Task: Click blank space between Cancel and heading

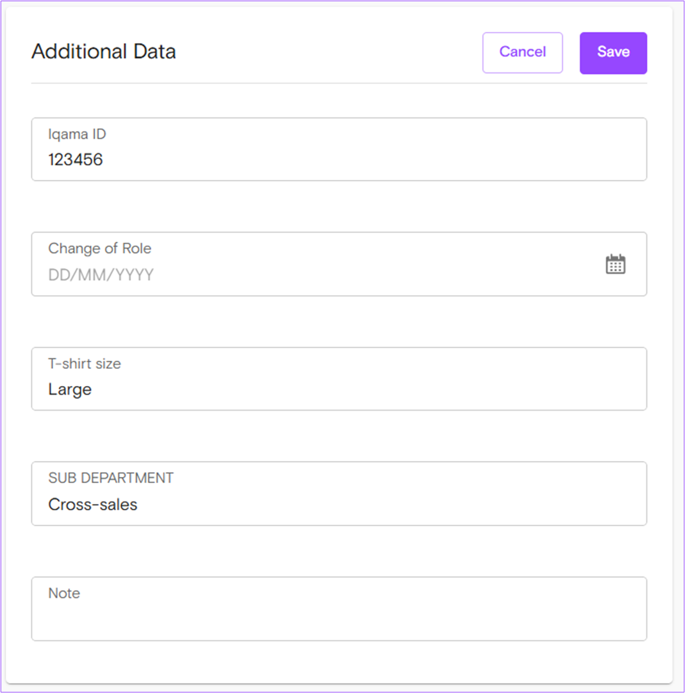Action: [329, 52]
